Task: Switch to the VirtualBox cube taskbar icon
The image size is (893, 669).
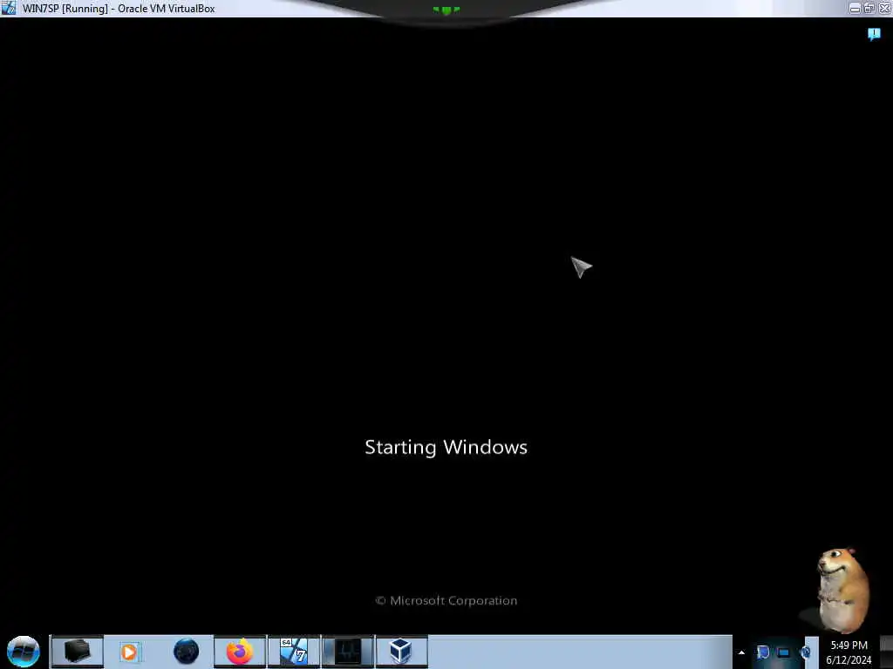Action: (x=401, y=652)
